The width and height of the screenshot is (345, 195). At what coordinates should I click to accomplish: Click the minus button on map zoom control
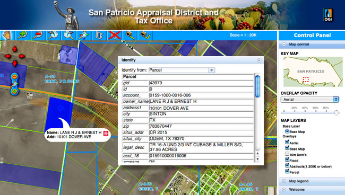tap(14, 77)
